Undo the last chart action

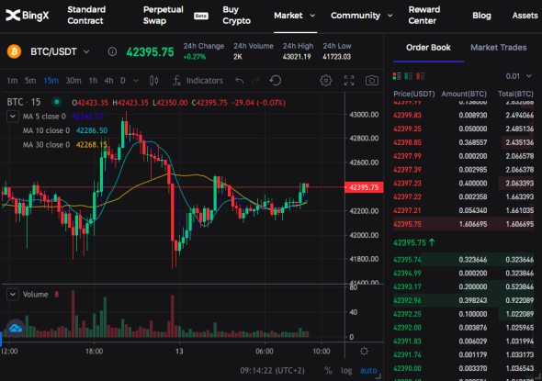point(239,81)
